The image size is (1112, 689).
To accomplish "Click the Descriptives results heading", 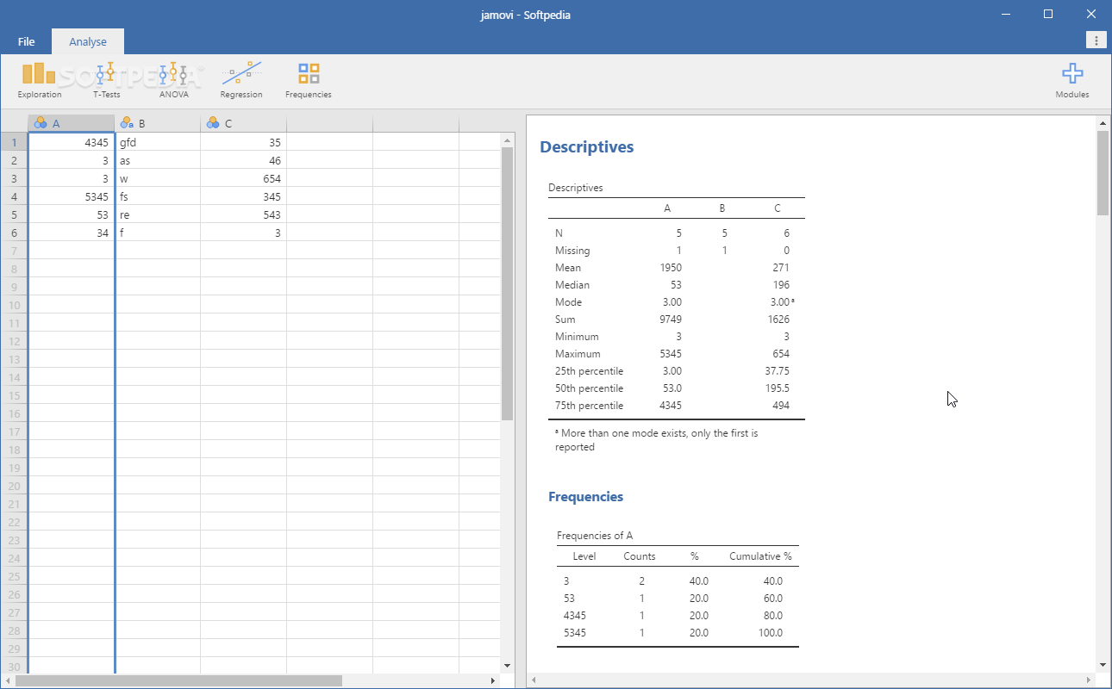I will pyautogui.click(x=586, y=147).
